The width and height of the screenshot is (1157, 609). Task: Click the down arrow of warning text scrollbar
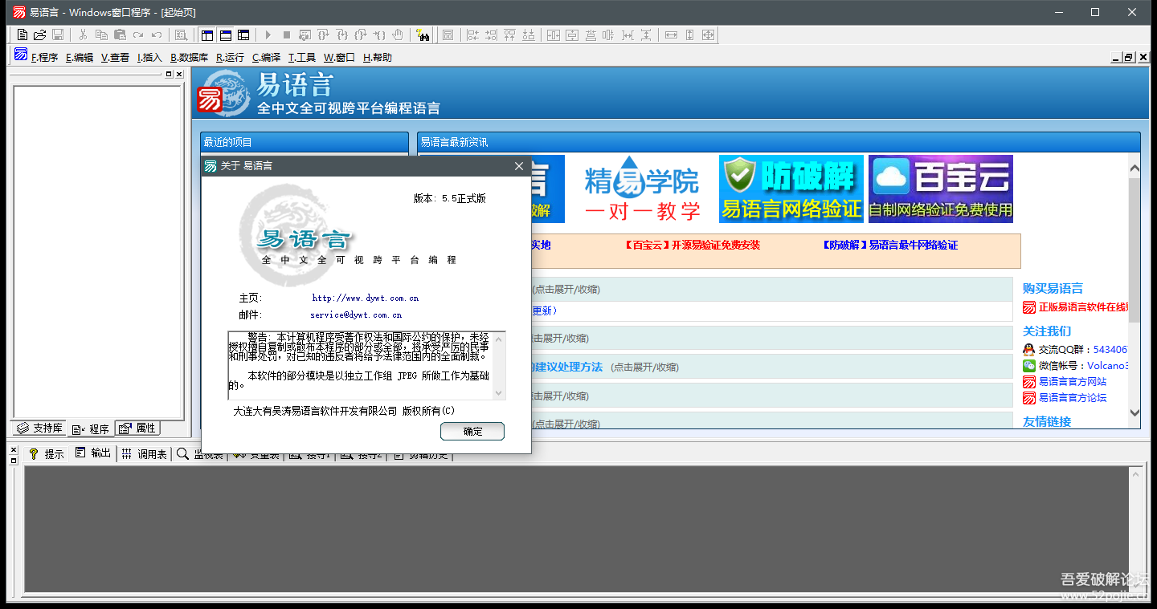click(x=498, y=392)
